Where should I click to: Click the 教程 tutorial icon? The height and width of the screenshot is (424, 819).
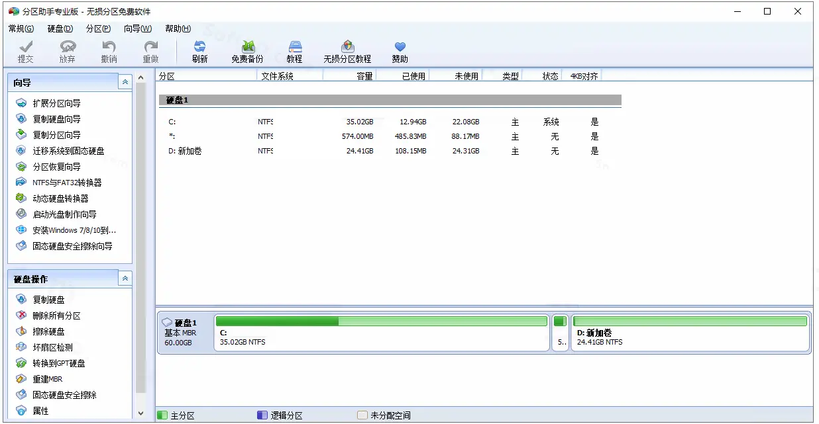click(x=294, y=50)
